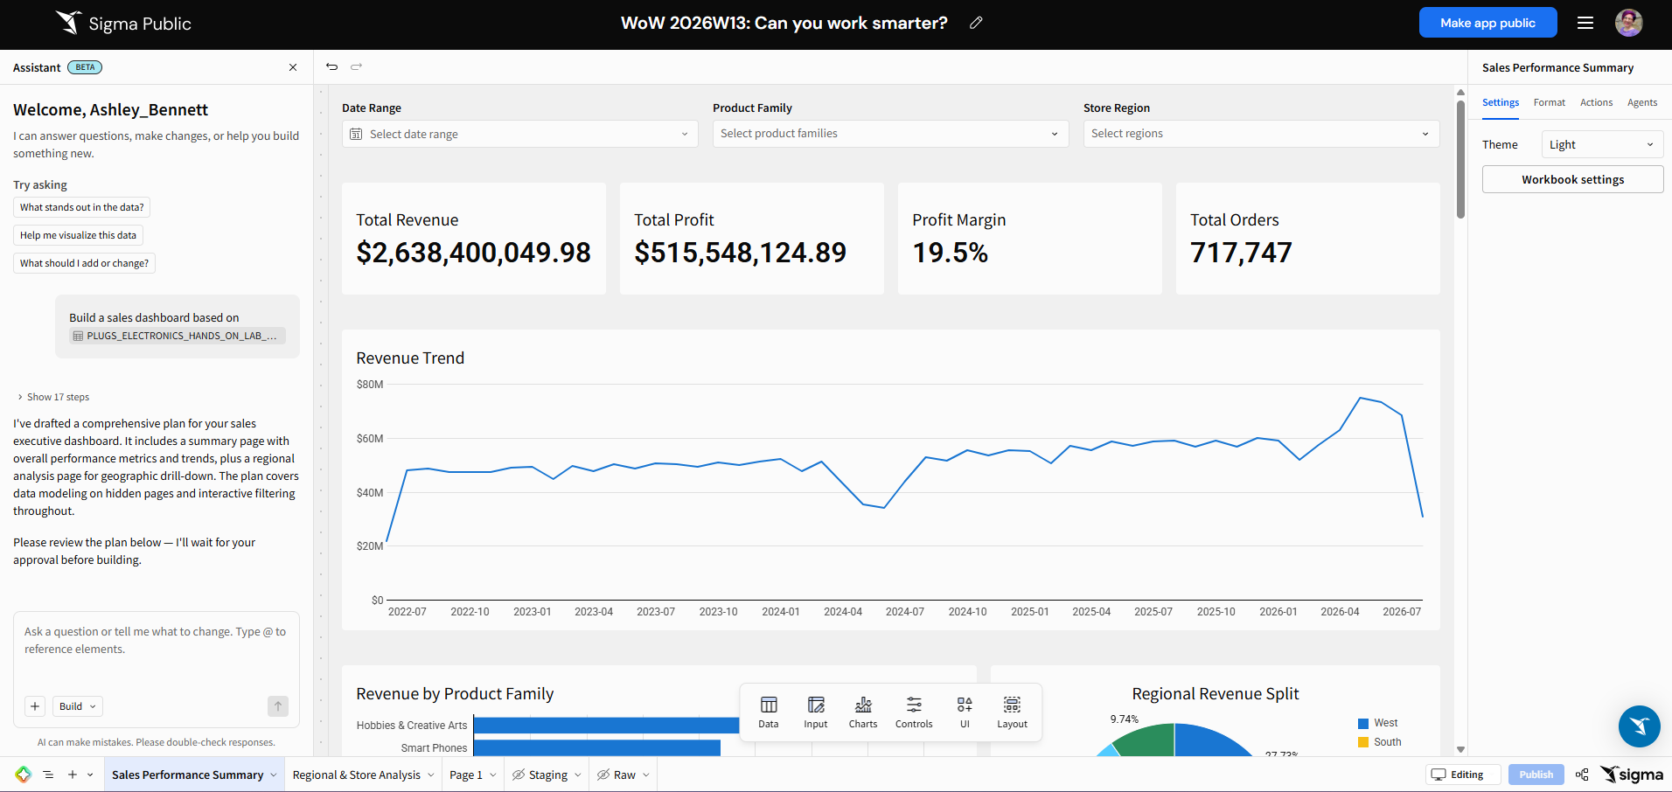
Task: Open the hamburger menu icon
Action: point(1585,23)
